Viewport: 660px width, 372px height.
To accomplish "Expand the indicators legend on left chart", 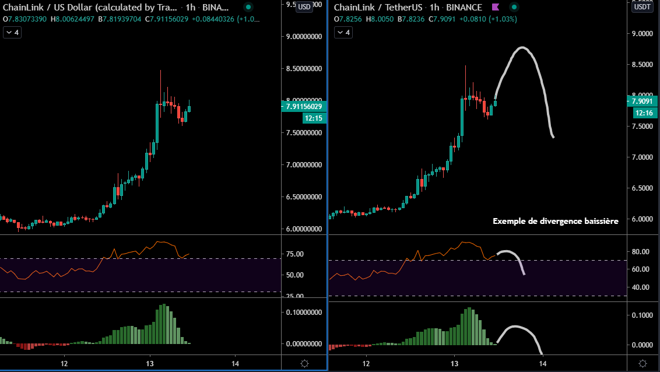I will tap(12, 33).
